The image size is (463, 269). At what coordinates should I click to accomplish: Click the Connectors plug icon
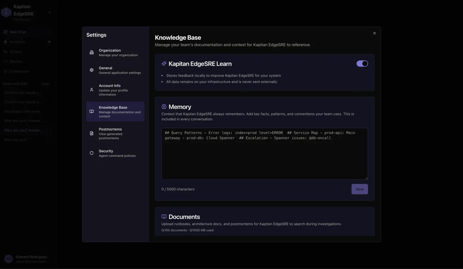pos(5,71)
